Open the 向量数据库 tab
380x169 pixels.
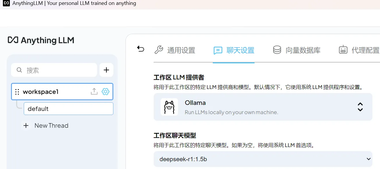[297, 50]
